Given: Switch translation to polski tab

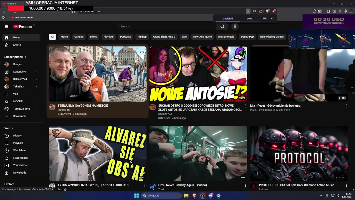Looking at the screenshot, I should pos(250,19).
